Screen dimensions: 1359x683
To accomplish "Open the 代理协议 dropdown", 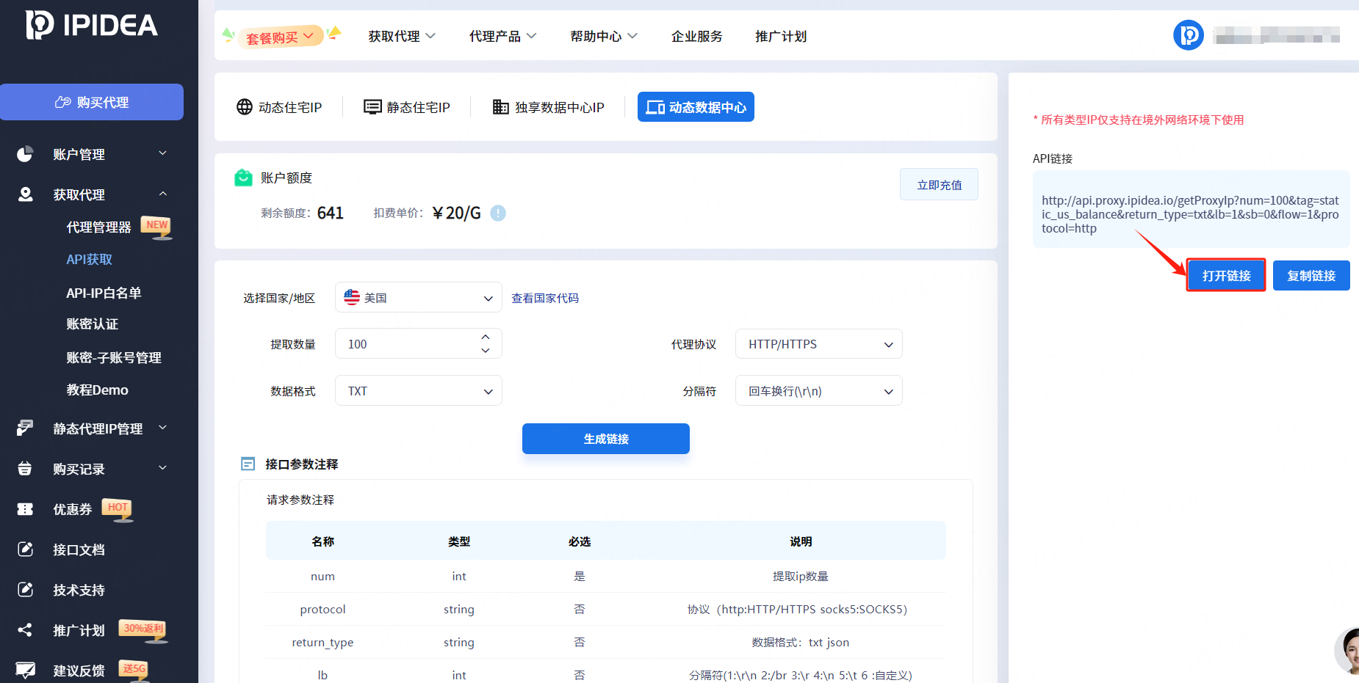I will click(819, 343).
